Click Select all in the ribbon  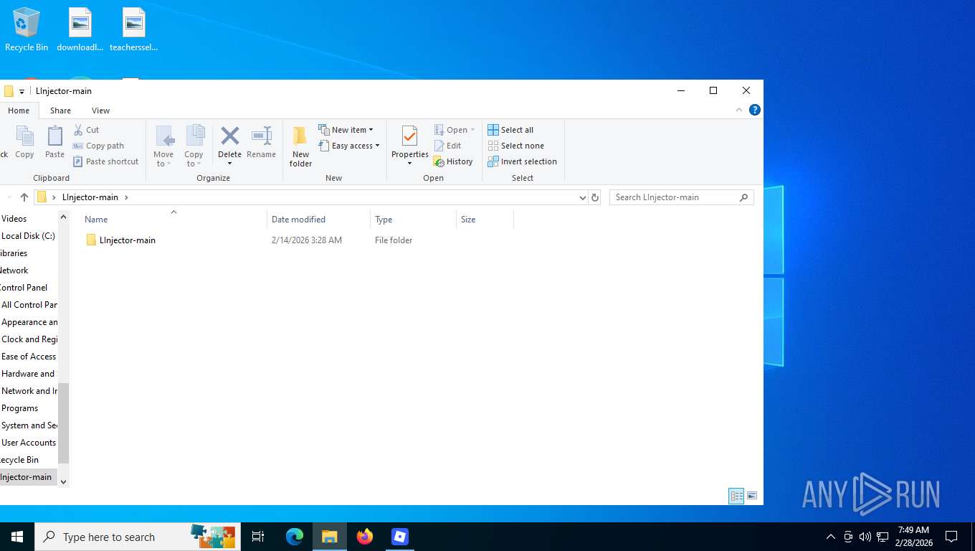pyautogui.click(x=510, y=130)
